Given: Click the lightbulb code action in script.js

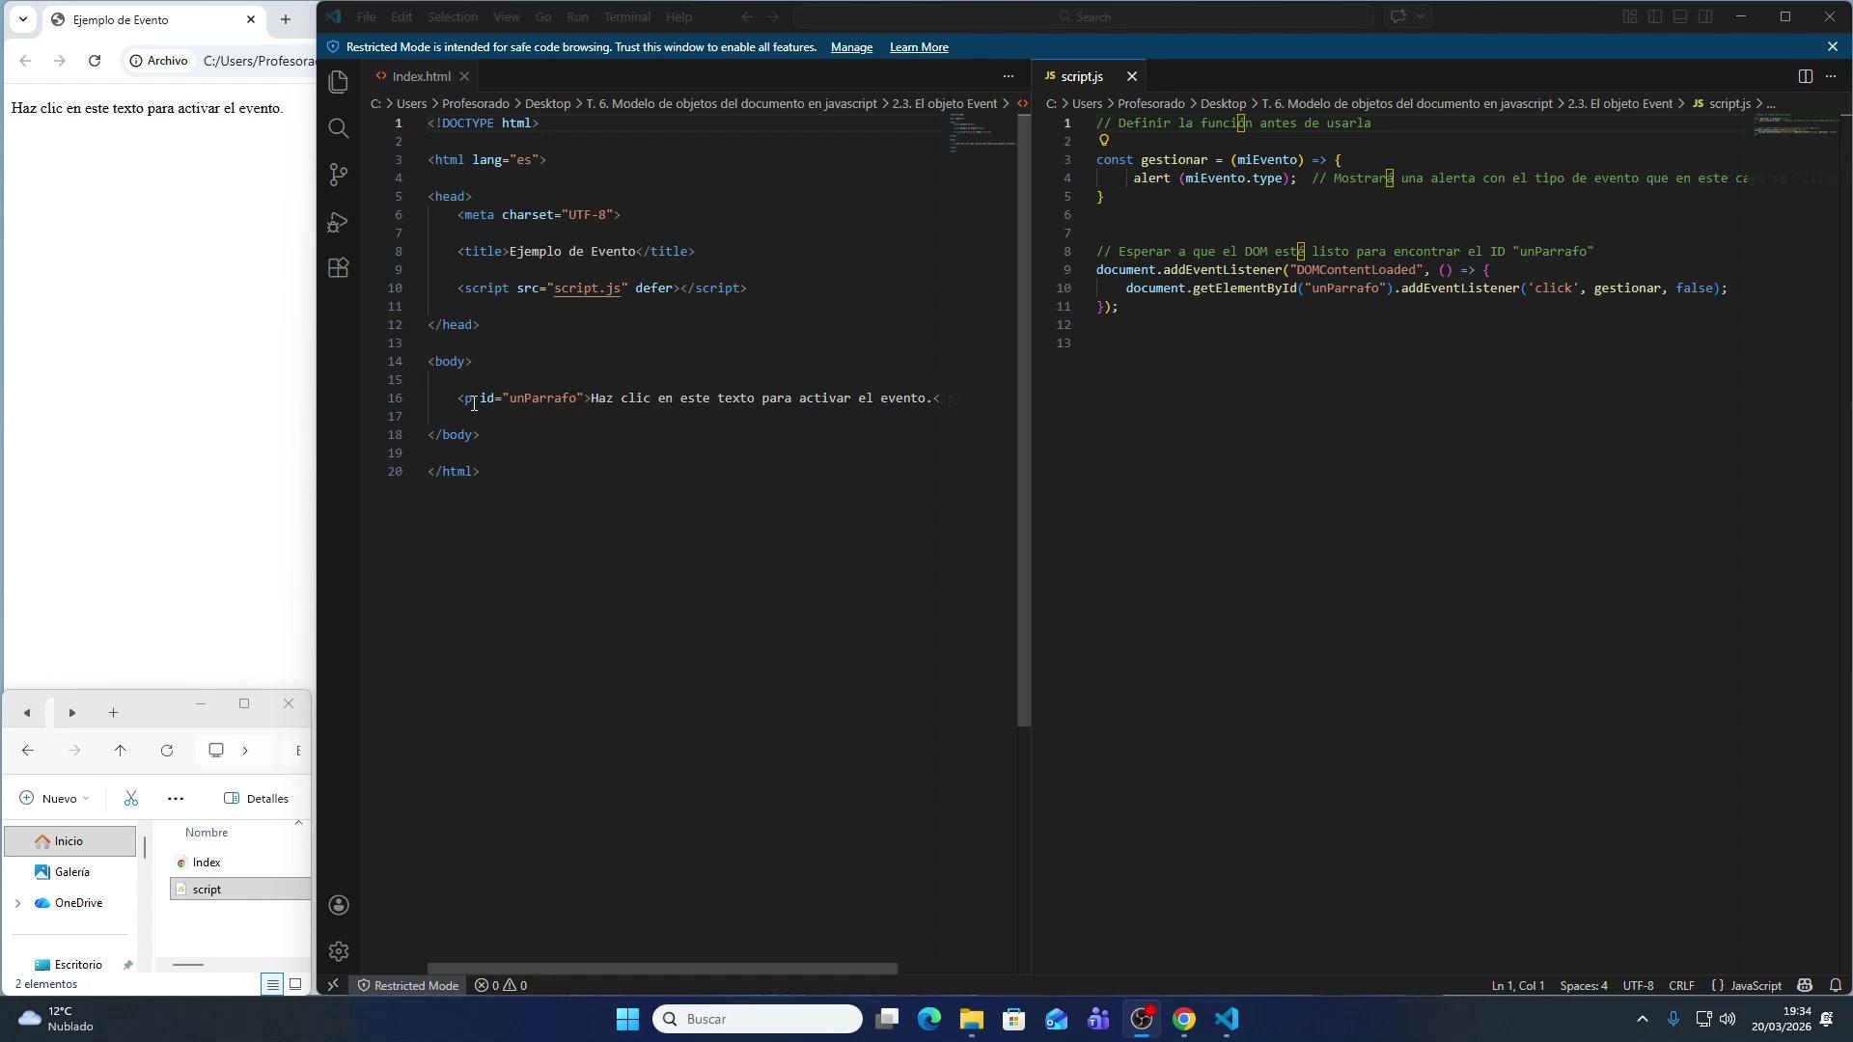Looking at the screenshot, I should (x=1104, y=141).
